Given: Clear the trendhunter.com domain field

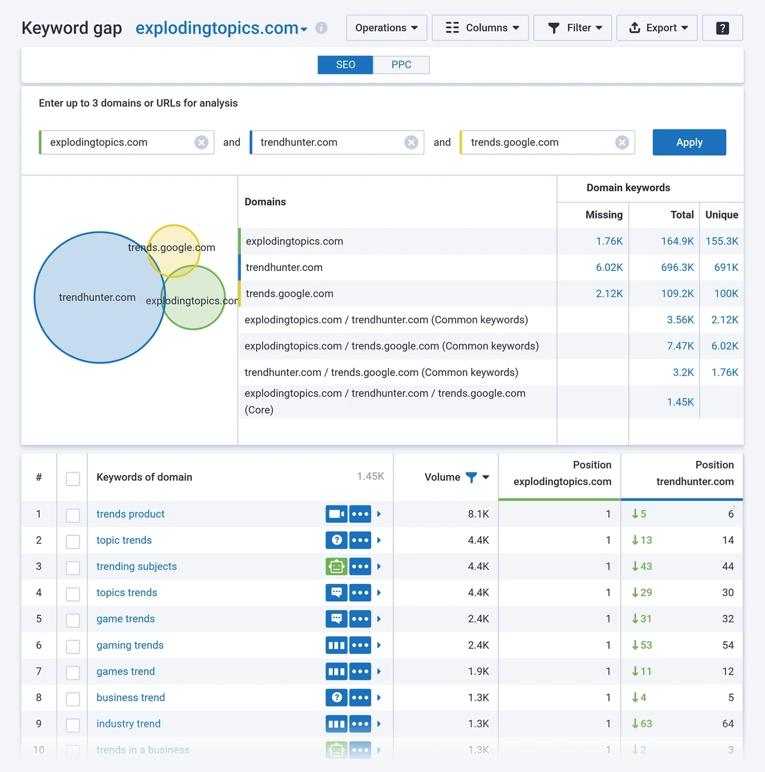Looking at the screenshot, I should [x=412, y=142].
